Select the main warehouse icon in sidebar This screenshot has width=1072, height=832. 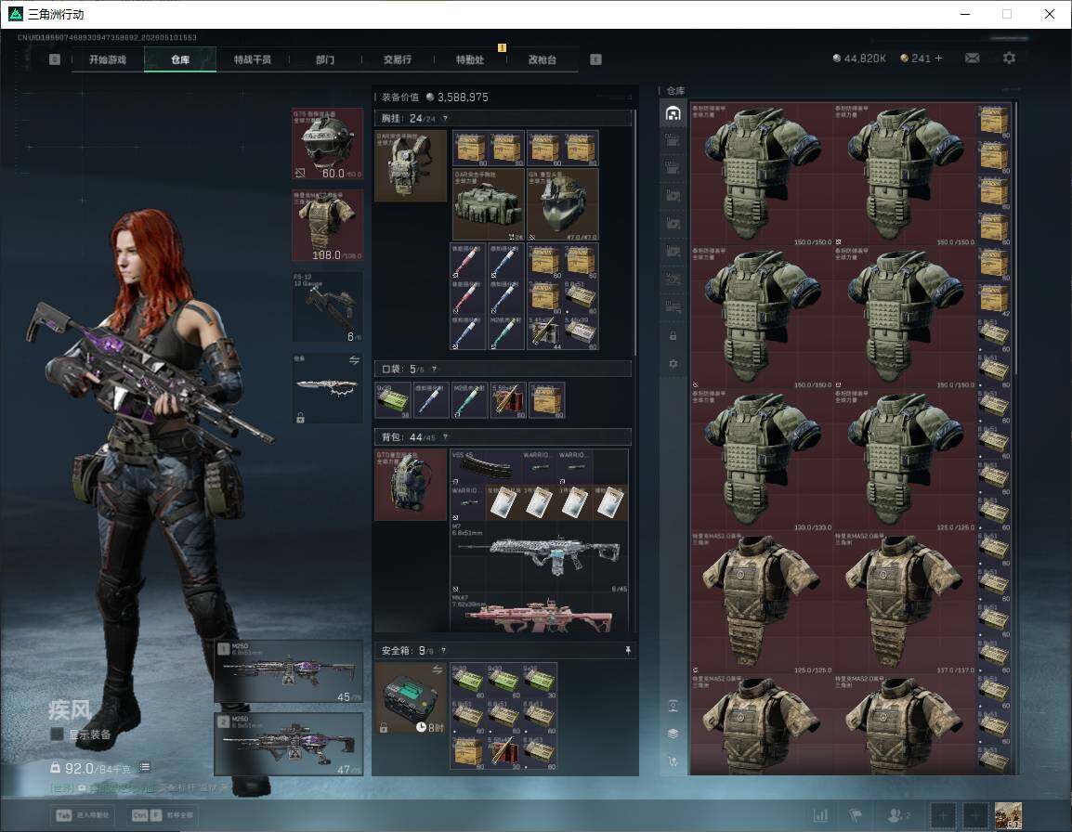673,113
